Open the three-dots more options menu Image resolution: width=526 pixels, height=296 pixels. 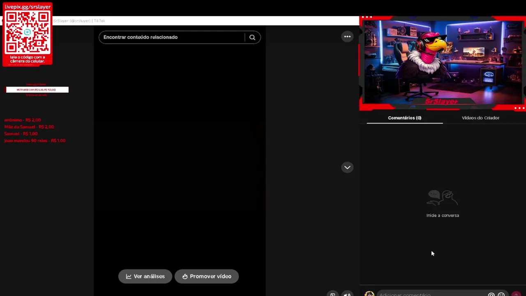(x=347, y=37)
